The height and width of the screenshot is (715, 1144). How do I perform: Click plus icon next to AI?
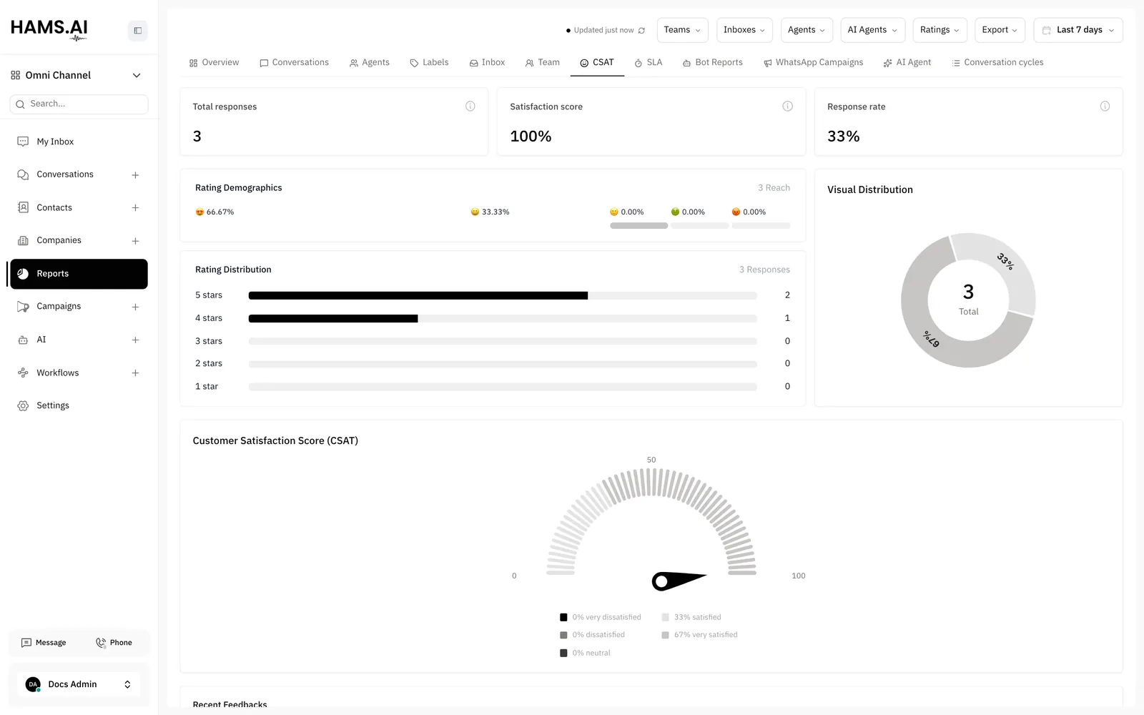[135, 340]
